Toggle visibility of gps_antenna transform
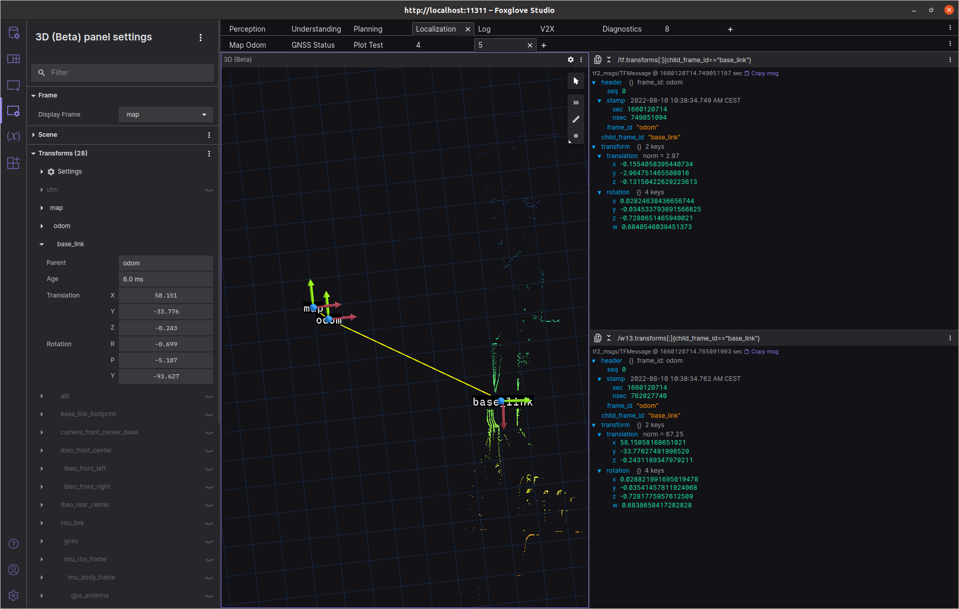The width and height of the screenshot is (959, 609). tap(209, 596)
